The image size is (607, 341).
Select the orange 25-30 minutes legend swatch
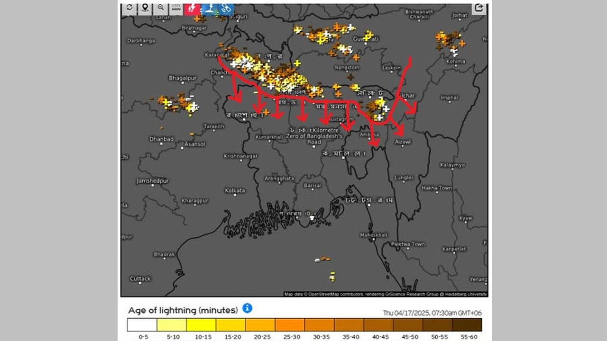290,325
